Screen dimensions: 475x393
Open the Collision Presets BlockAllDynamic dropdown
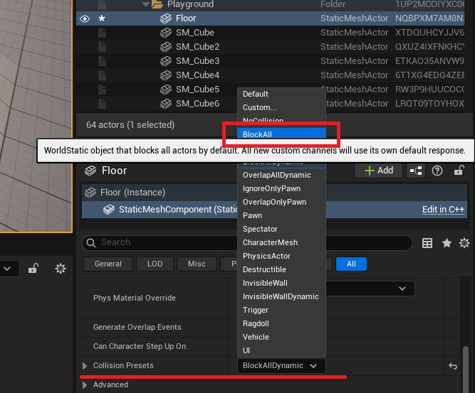[281, 366]
